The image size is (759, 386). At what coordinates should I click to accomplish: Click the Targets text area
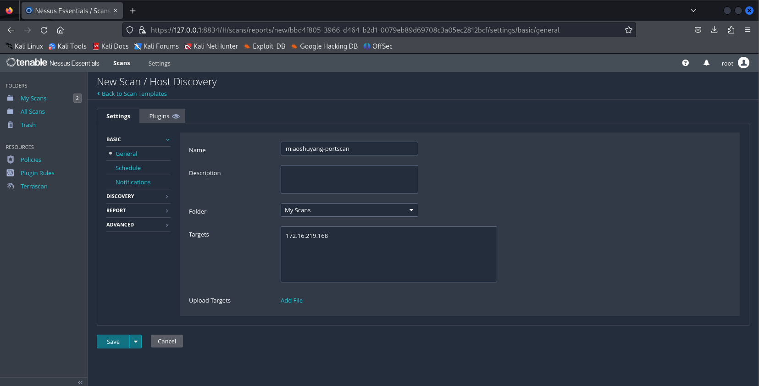388,254
